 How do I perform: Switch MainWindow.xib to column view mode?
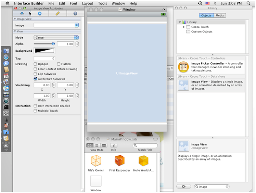pyautogui.click(x=104, y=145)
